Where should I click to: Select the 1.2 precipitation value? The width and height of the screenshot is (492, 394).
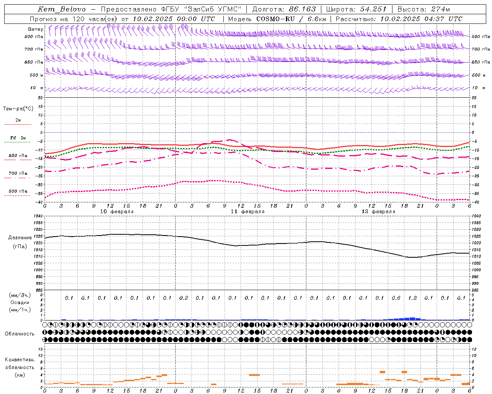pyautogui.click(x=412, y=298)
